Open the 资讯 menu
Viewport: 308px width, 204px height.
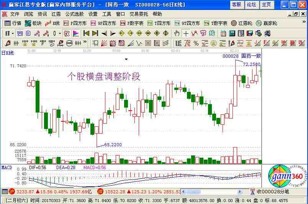42,14
